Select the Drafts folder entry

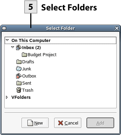coord(28,62)
